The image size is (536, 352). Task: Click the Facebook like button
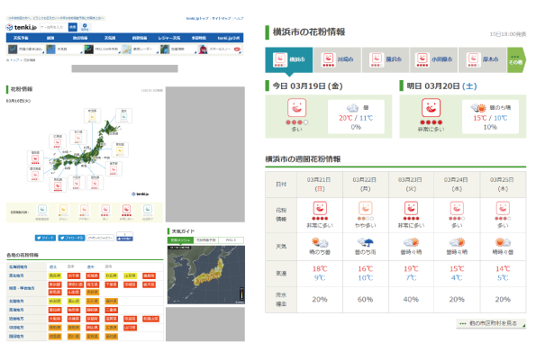tap(124, 237)
